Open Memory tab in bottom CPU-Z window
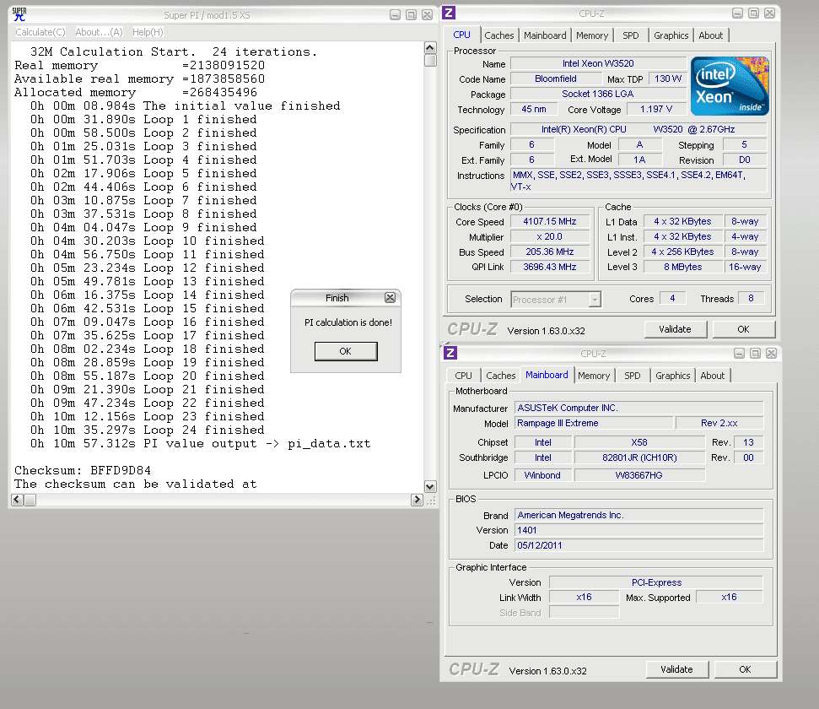The height and width of the screenshot is (709, 819). (x=594, y=376)
